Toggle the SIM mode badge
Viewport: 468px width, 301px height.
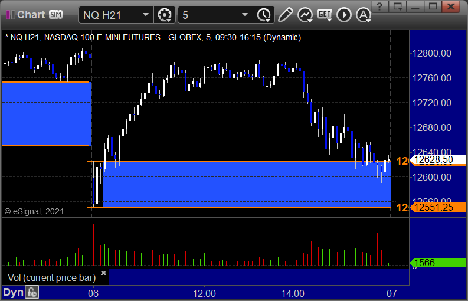(56, 14)
